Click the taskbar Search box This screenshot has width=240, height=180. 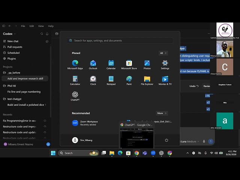(x=78, y=153)
